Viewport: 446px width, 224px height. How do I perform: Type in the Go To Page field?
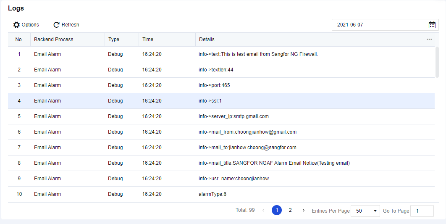[422, 211]
